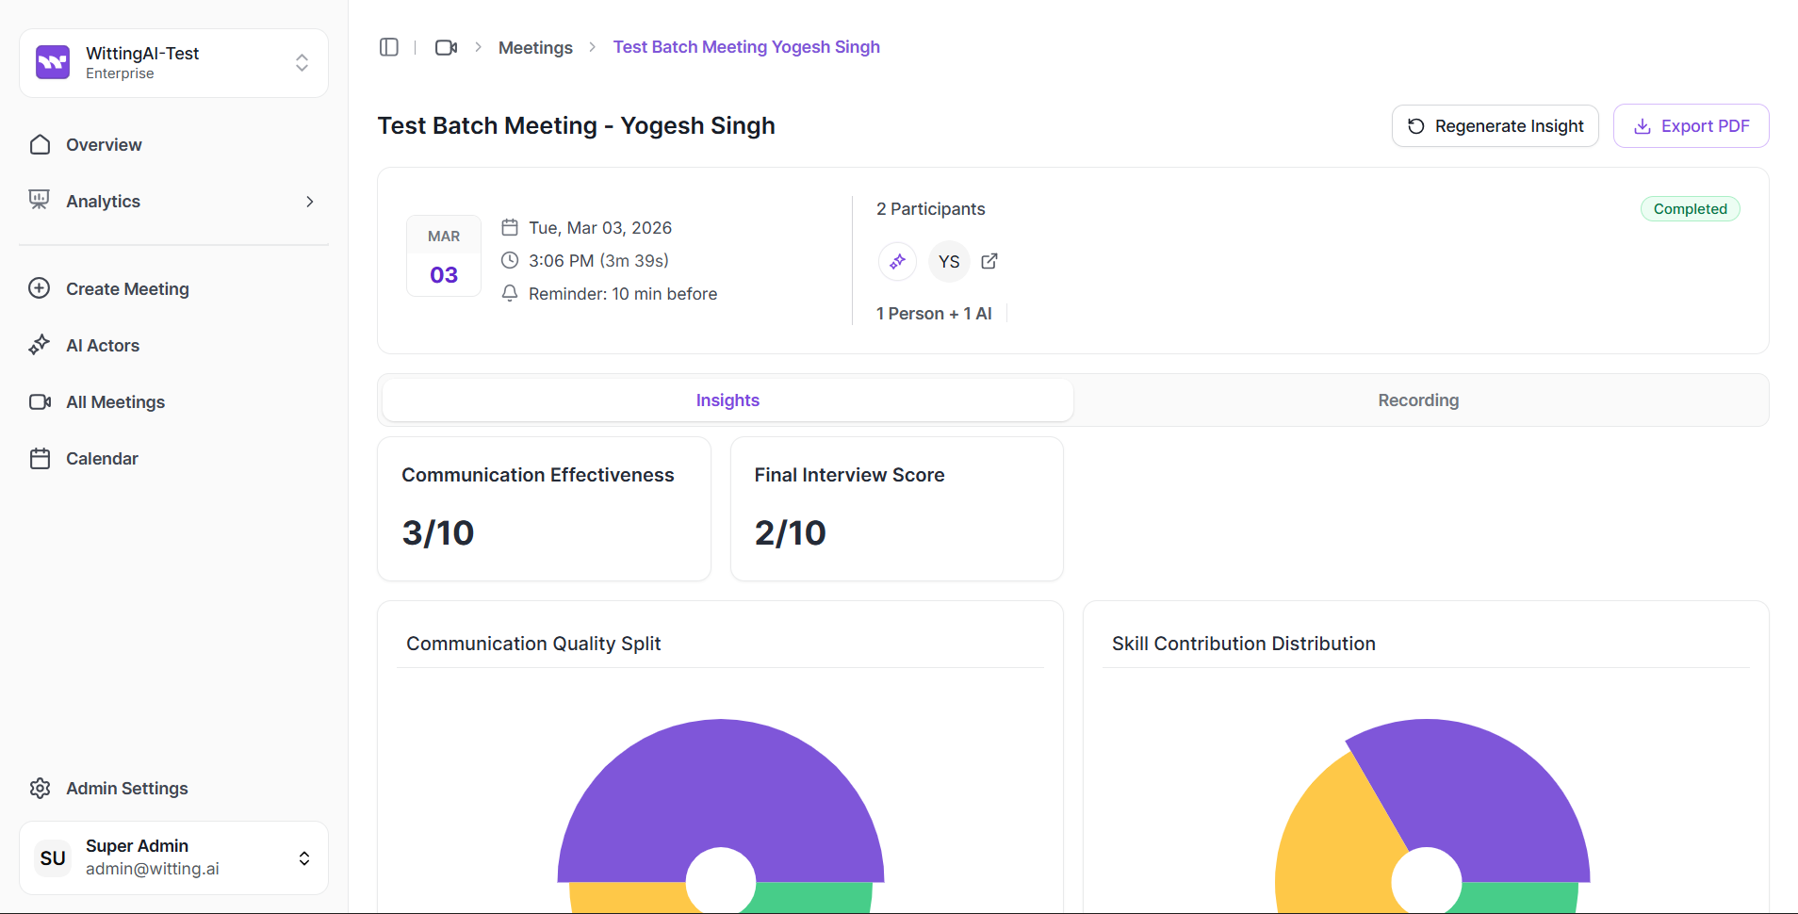The image size is (1798, 914).
Task: Toggle the sidebar panel icon
Action: tap(388, 47)
